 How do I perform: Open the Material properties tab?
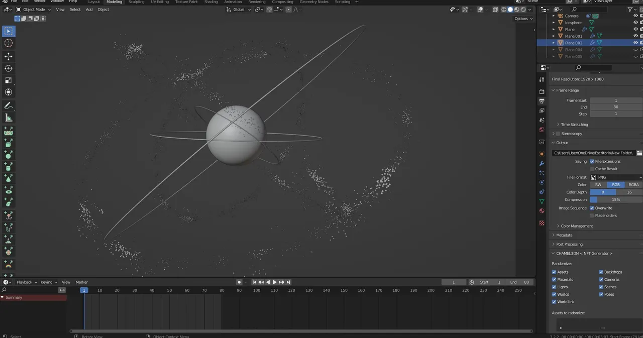[542, 211]
